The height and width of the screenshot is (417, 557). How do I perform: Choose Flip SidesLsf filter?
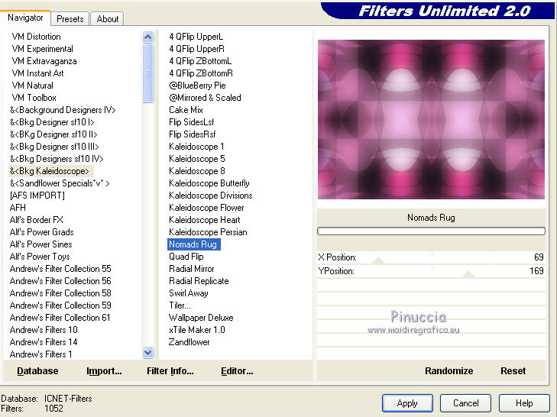[192, 122]
